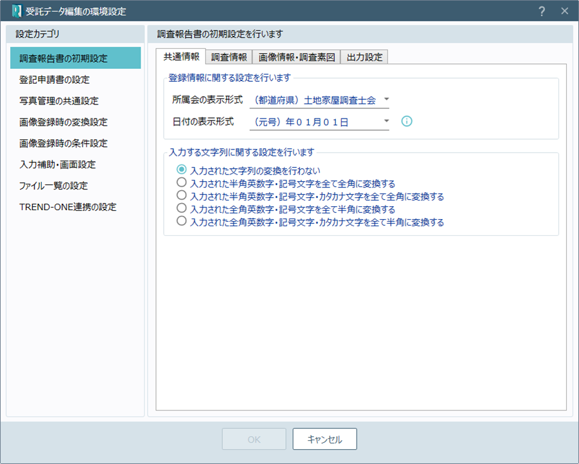
Task: Click 登録情報に関する設定を行います group title
Action: [230, 77]
